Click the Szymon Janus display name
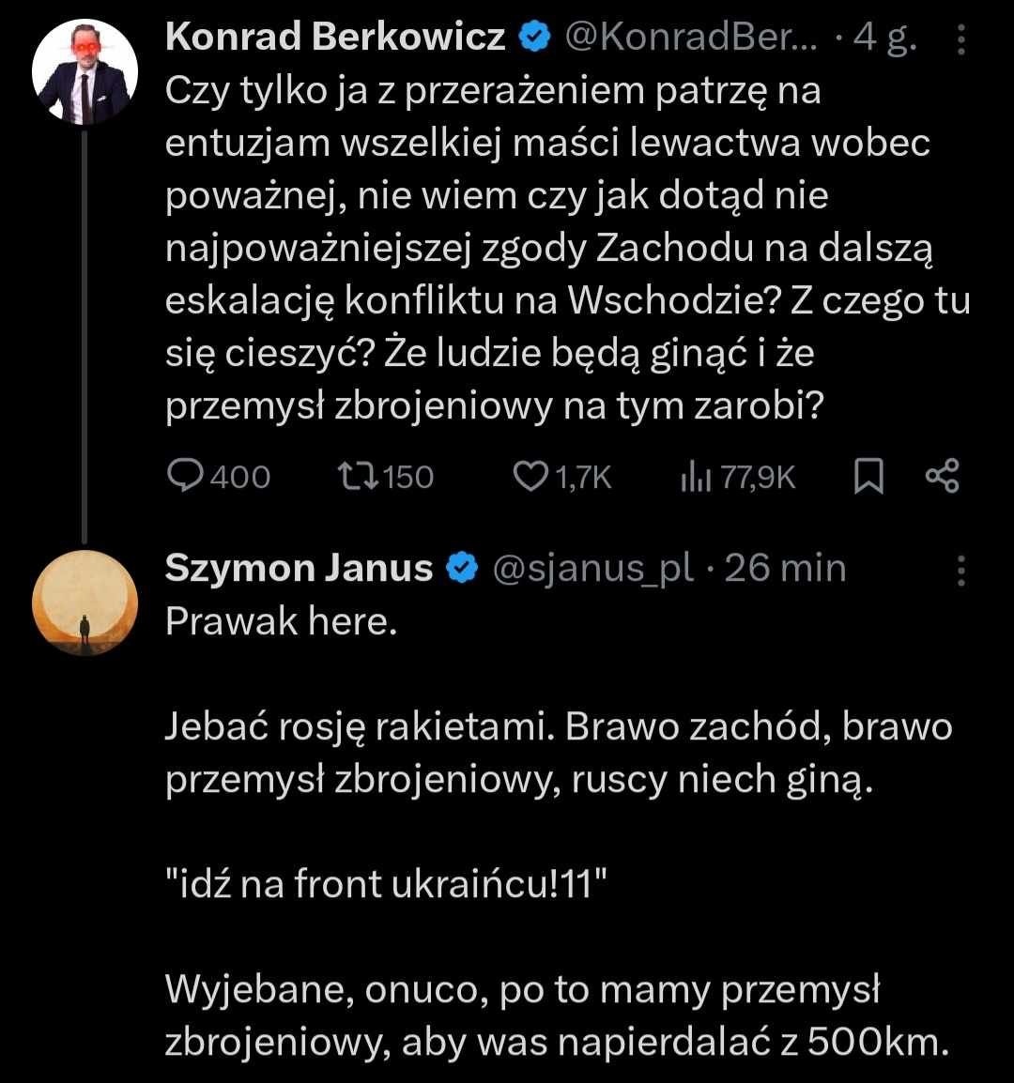The image size is (1014, 1083). point(300,568)
